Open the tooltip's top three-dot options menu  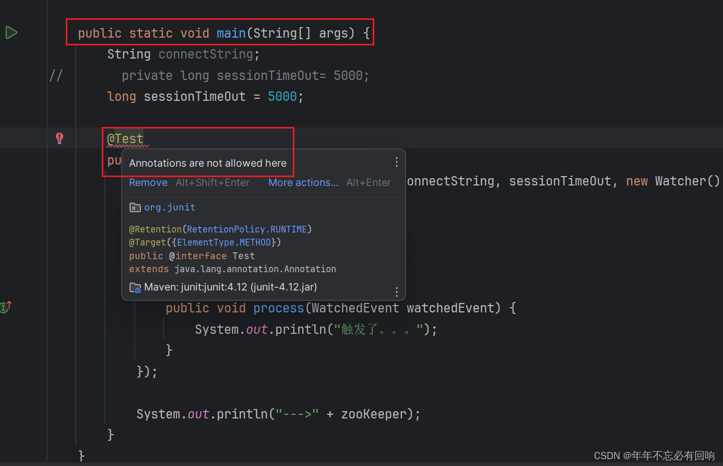pyautogui.click(x=397, y=162)
